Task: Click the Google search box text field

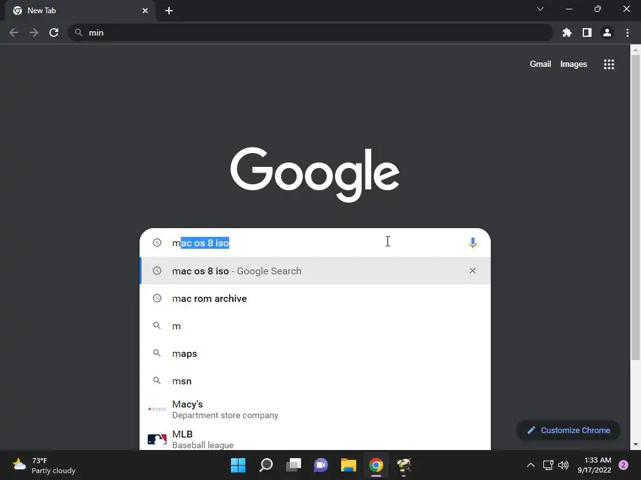Action: pos(315,242)
